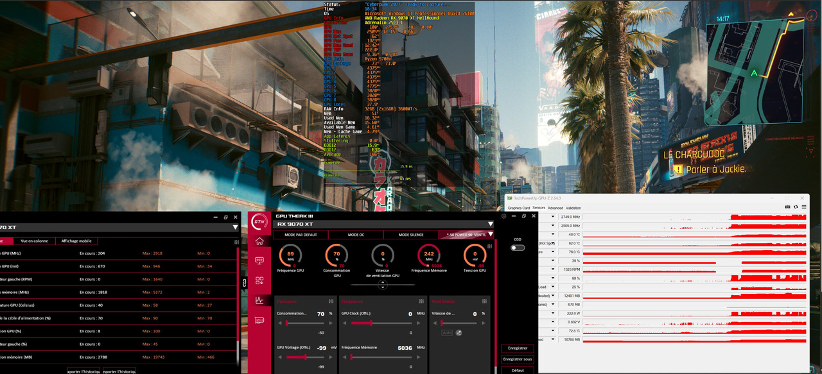The height and width of the screenshot is (374, 822).
Task: Open the Puissance panel settings icon
Action: pyautogui.click(x=331, y=301)
